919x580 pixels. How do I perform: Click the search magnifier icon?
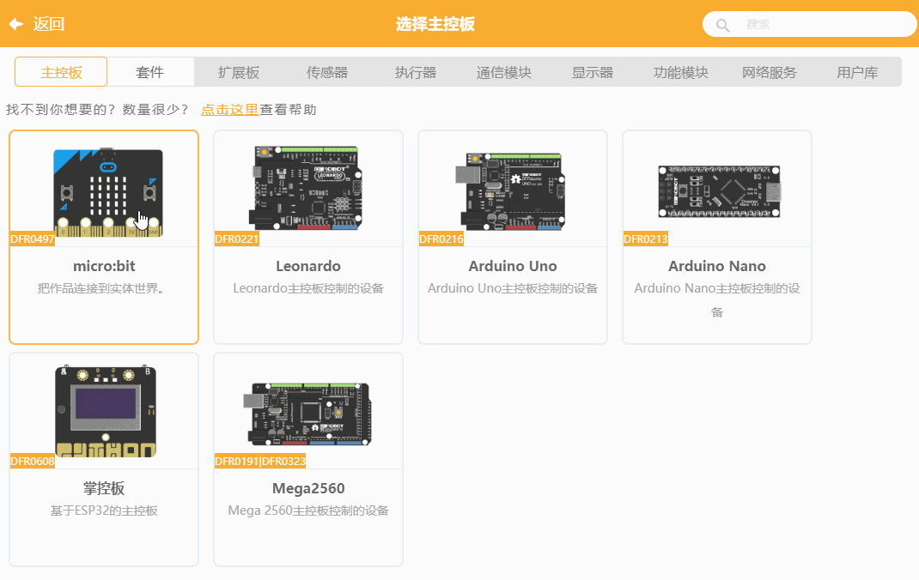[722, 25]
